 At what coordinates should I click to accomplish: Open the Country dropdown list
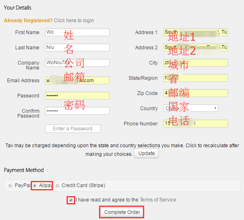(191, 108)
